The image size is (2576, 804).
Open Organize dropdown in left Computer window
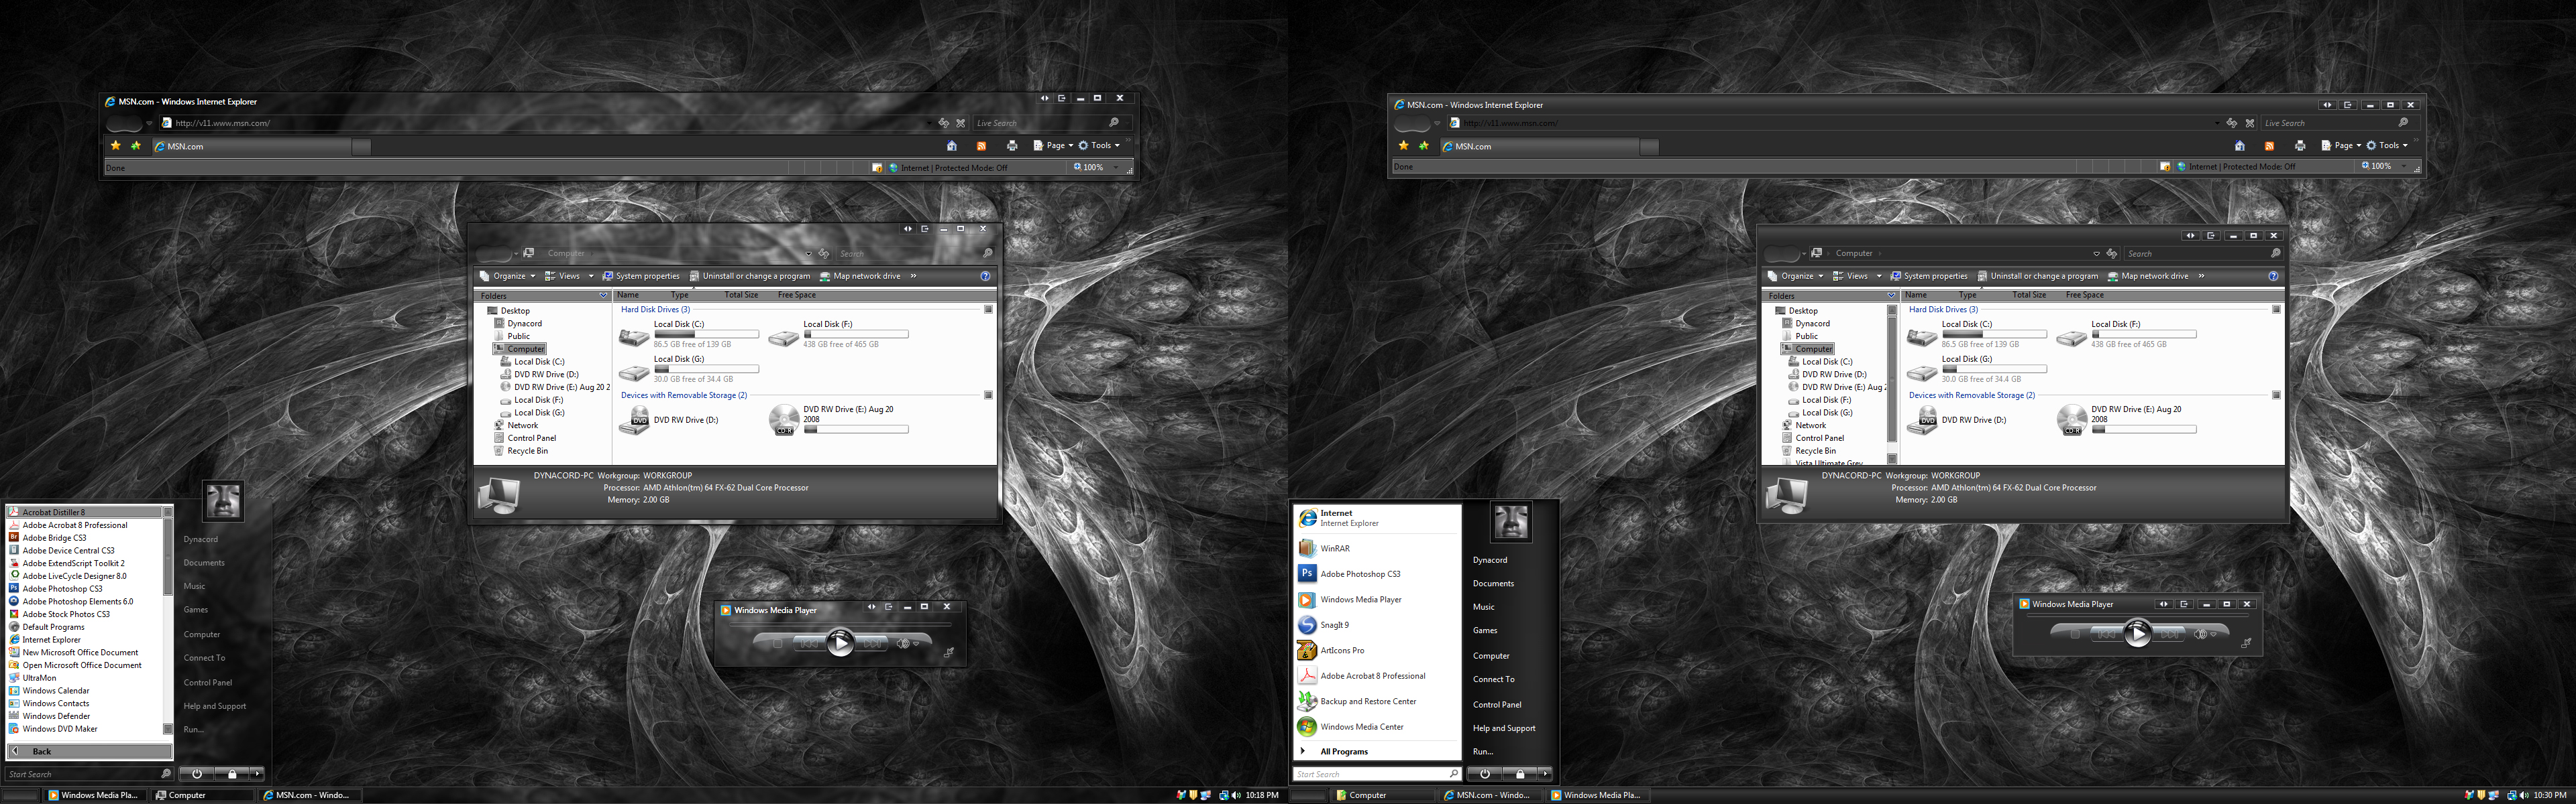click(x=507, y=277)
